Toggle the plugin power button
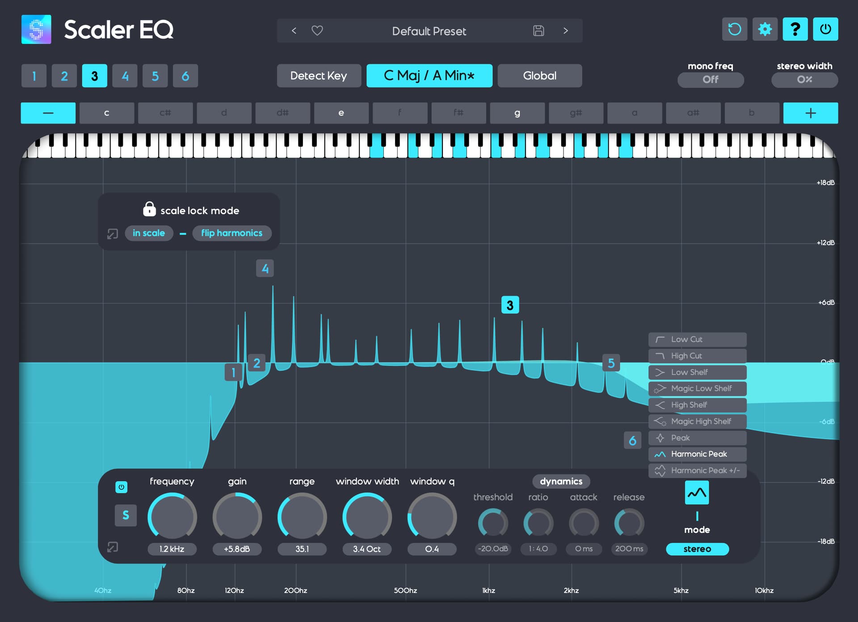 pos(825,29)
